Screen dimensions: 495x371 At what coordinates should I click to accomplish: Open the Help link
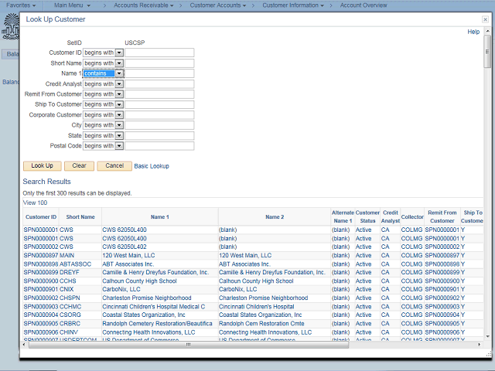[x=473, y=32]
